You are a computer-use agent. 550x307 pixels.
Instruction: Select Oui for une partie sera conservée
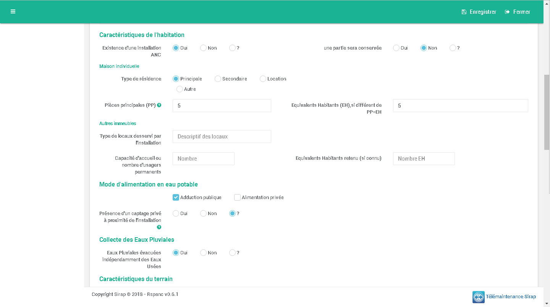click(396, 48)
